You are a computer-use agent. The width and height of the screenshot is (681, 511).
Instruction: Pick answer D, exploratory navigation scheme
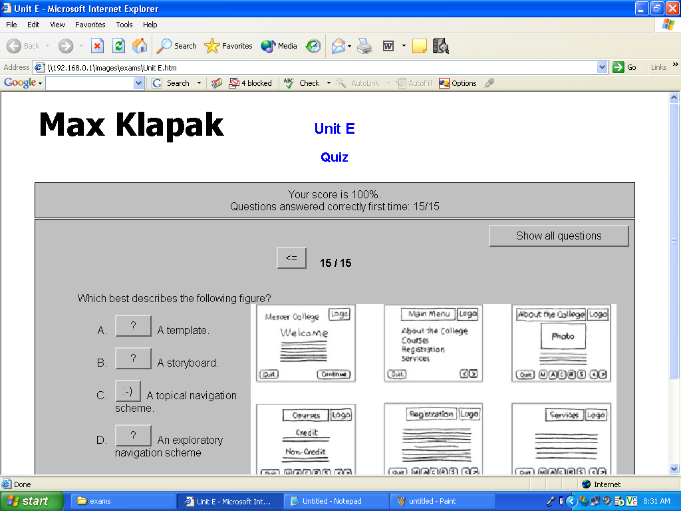[x=133, y=436]
